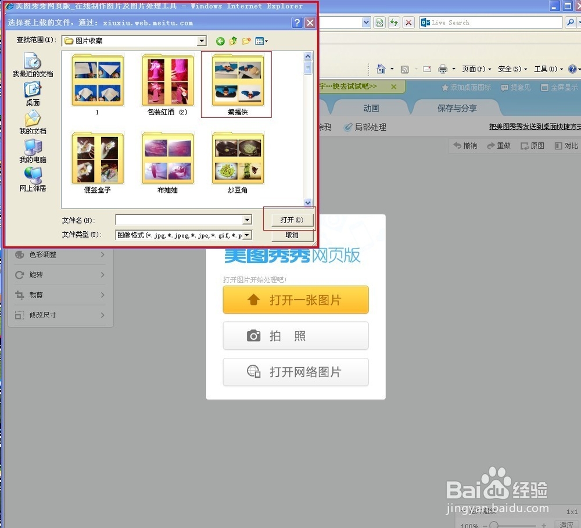Open the 安全(S) menu
Viewport: 581px width, 528px height.
pos(512,69)
